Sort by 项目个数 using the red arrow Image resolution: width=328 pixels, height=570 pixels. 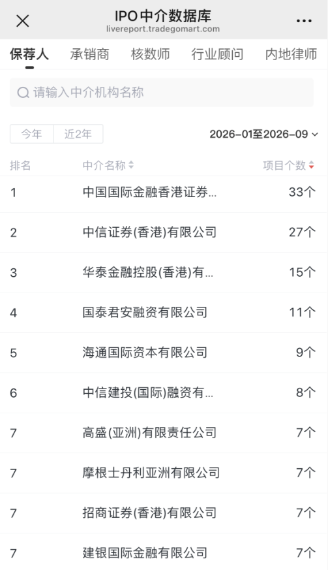[x=311, y=165]
